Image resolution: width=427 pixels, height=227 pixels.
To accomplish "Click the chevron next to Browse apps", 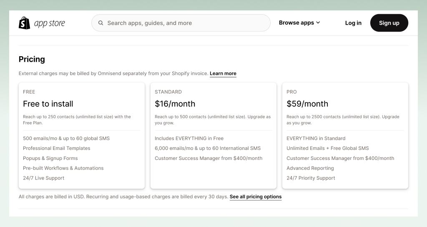I will tap(318, 22).
